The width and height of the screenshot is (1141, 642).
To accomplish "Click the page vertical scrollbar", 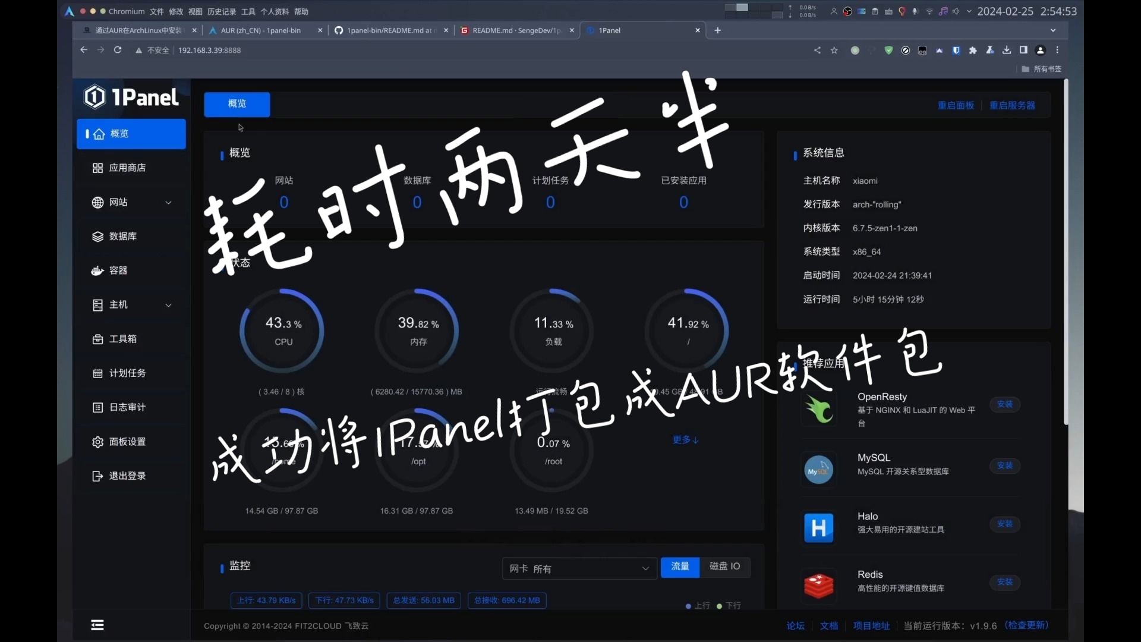I will point(1066,253).
